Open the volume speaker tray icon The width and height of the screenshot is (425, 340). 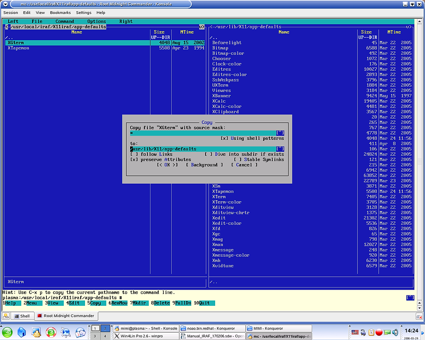click(x=396, y=332)
